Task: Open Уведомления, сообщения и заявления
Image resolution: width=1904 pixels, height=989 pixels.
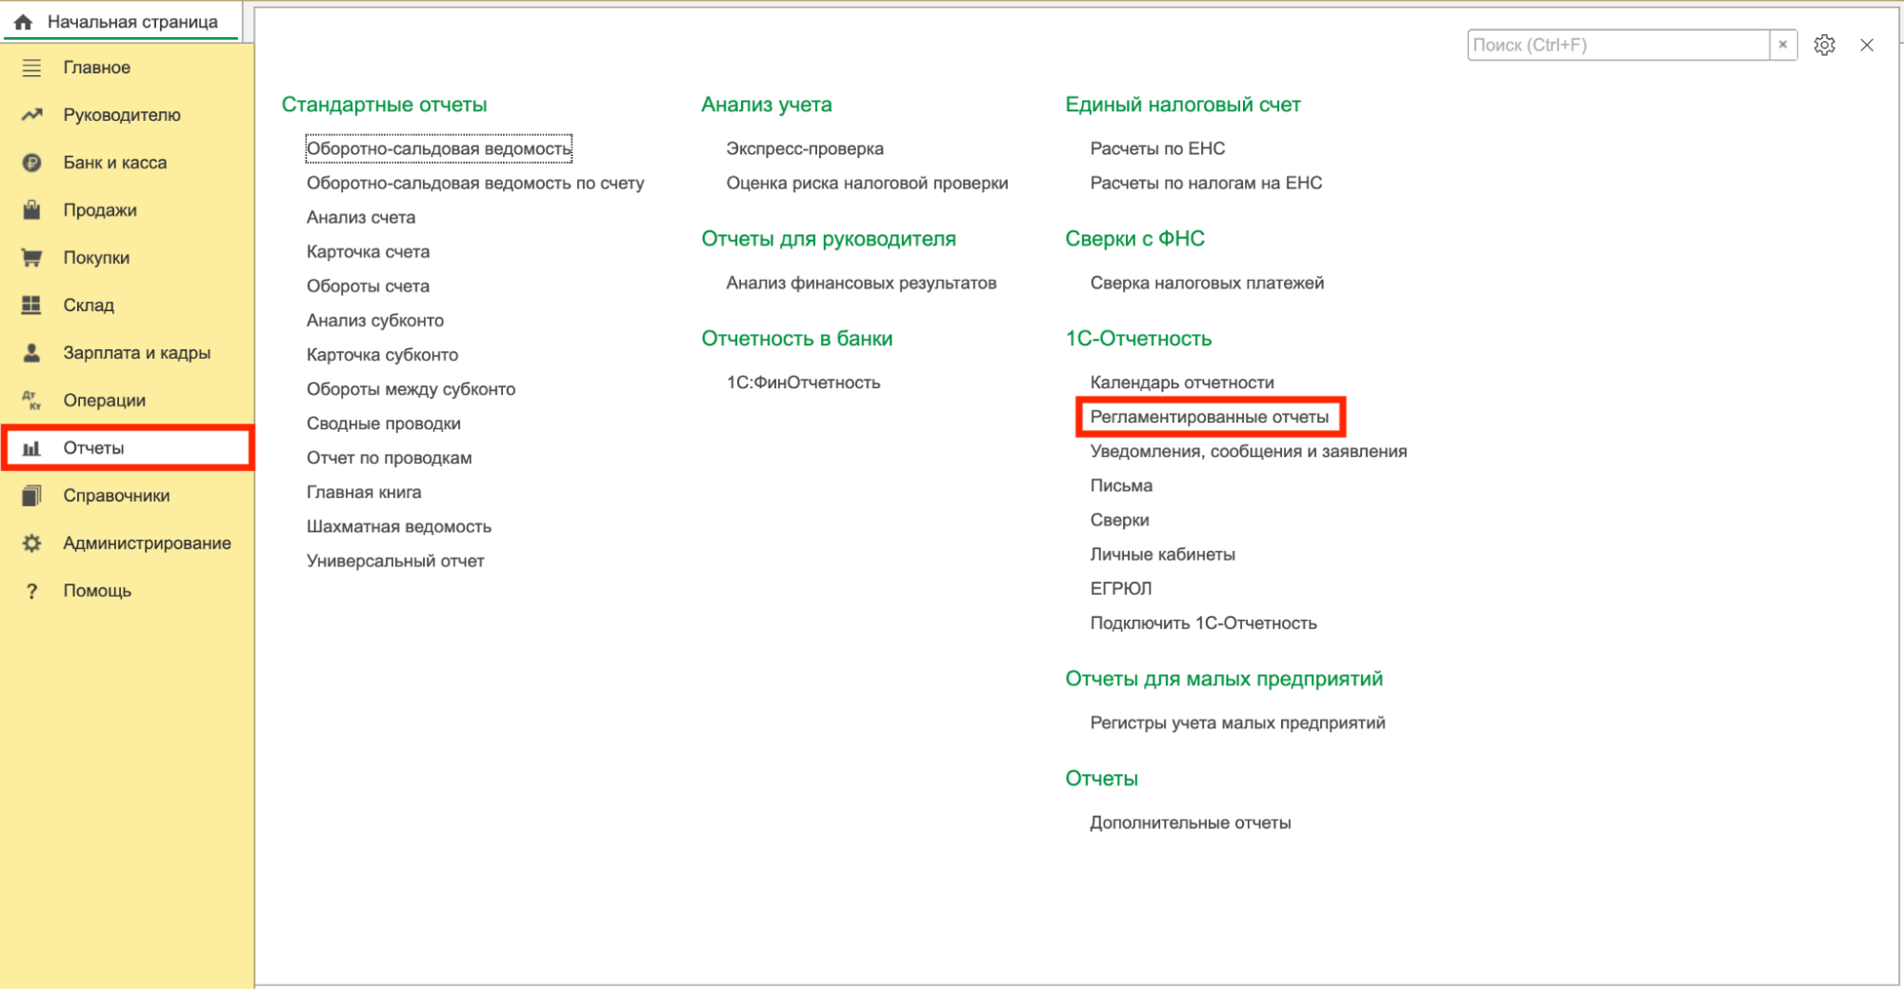Action: click(x=1249, y=451)
